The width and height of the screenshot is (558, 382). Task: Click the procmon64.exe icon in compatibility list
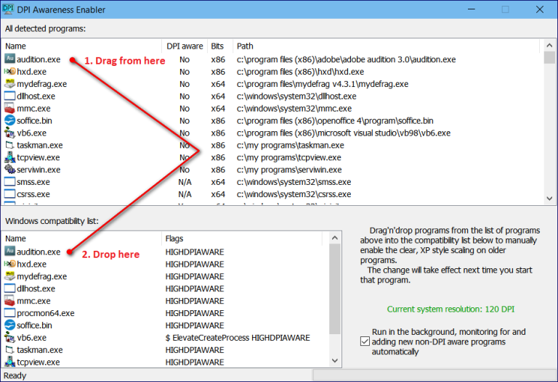point(9,312)
